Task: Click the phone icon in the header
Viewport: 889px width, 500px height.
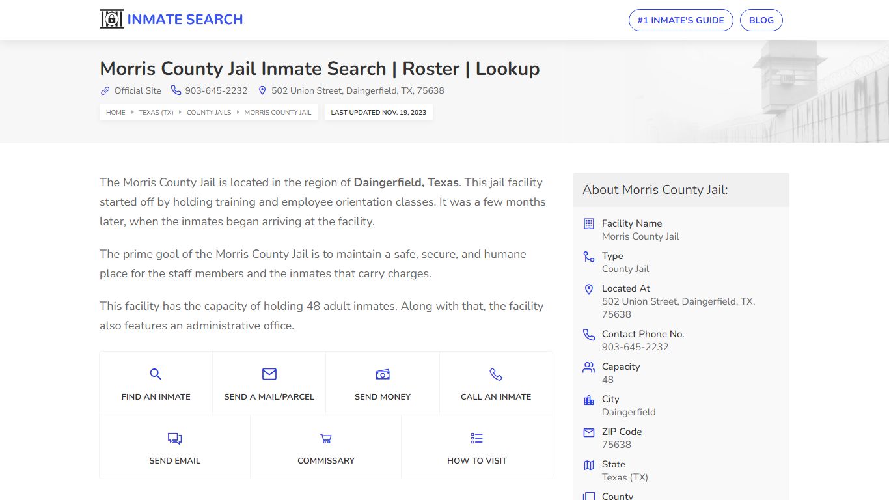Action: point(176,90)
